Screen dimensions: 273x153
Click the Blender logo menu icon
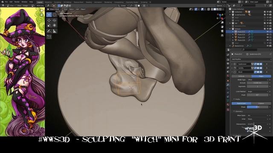pyautogui.click(x=2, y=2)
